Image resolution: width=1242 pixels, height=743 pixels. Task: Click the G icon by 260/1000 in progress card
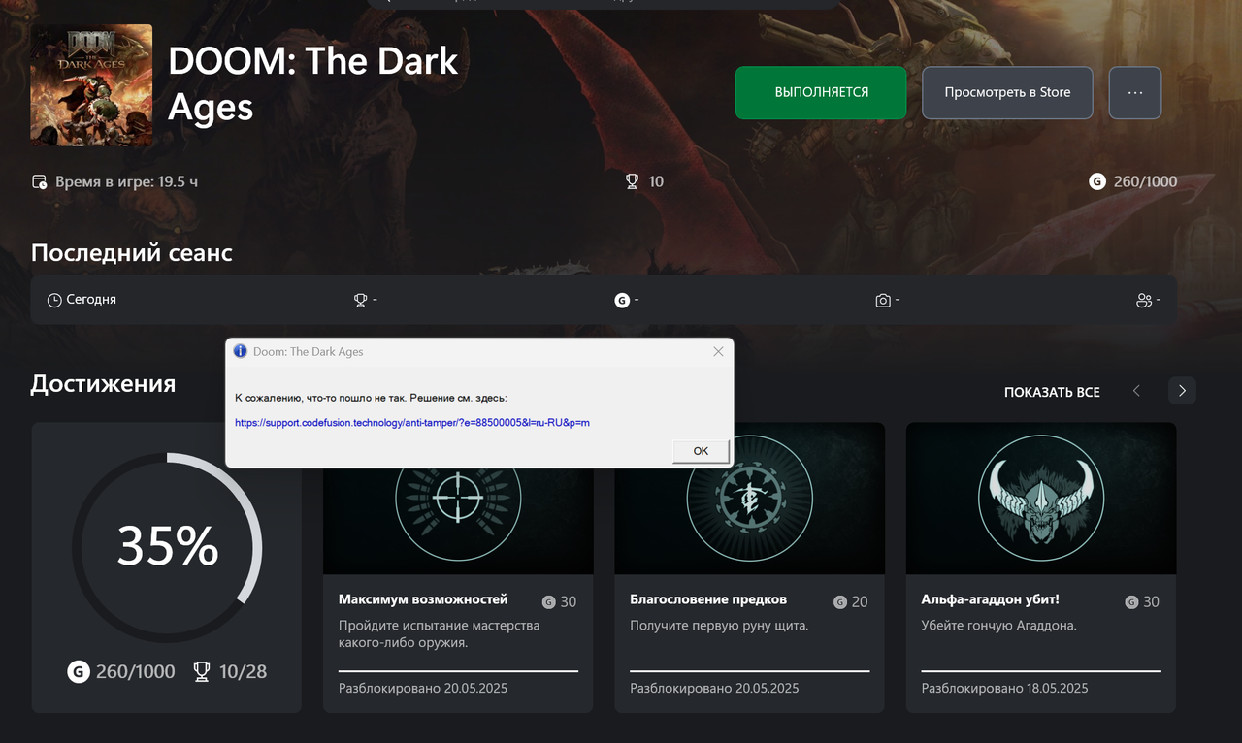tap(79, 671)
